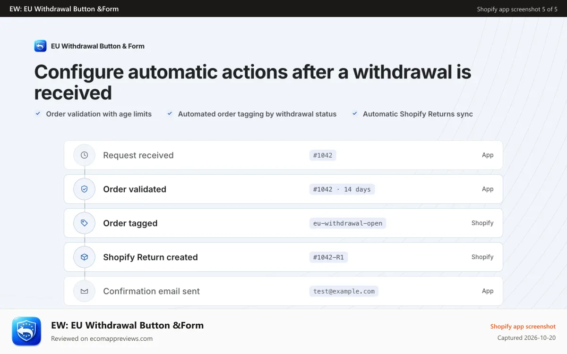Click the checkmark next to Automatic Shopify Returns sync
Screen dimensions: 567x354
click(354, 113)
